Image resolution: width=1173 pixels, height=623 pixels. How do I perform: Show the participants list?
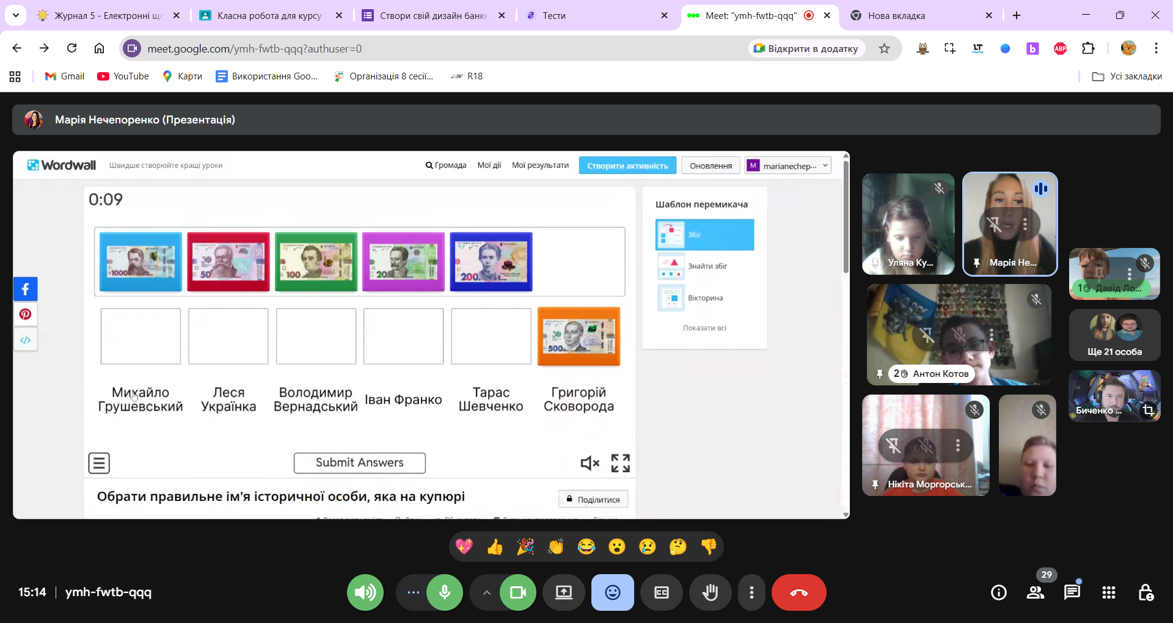coord(1036,592)
